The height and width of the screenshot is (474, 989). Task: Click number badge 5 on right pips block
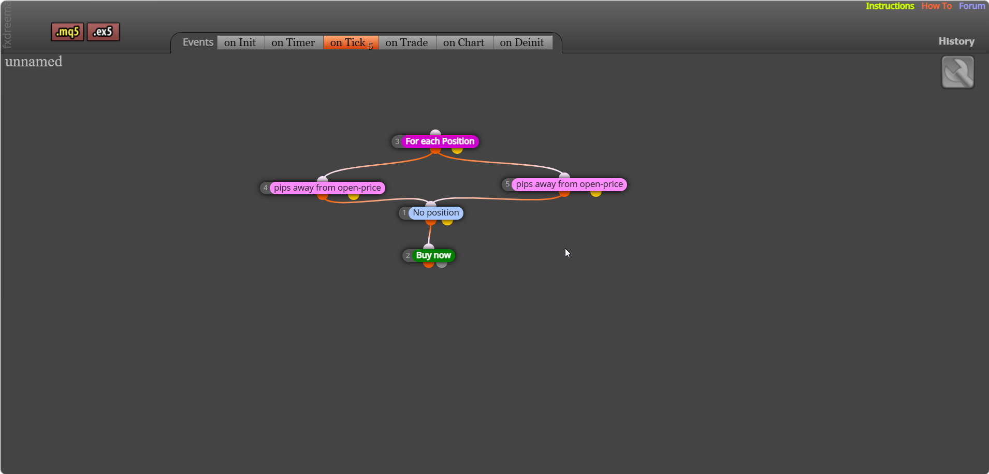tap(507, 184)
